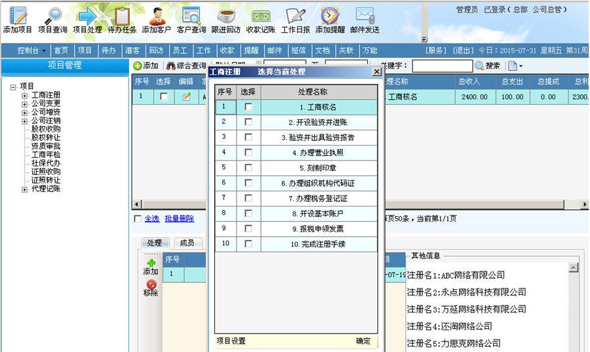Open the 添加提醒 alarm clock icon
The width and height of the screenshot is (590, 352).
point(330,20)
